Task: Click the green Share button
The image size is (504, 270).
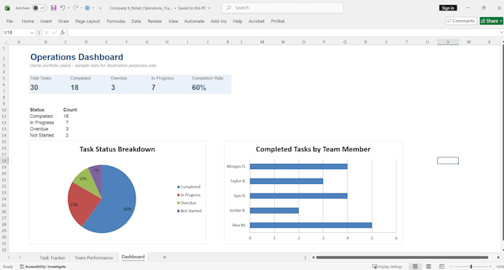Action: click(x=491, y=21)
